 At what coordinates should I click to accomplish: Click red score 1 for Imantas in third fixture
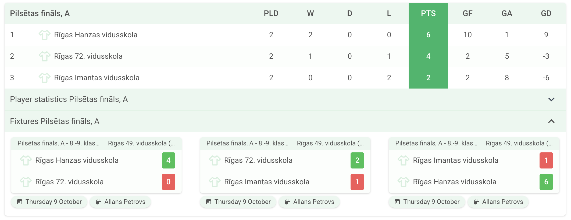click(x=546, y=160)
